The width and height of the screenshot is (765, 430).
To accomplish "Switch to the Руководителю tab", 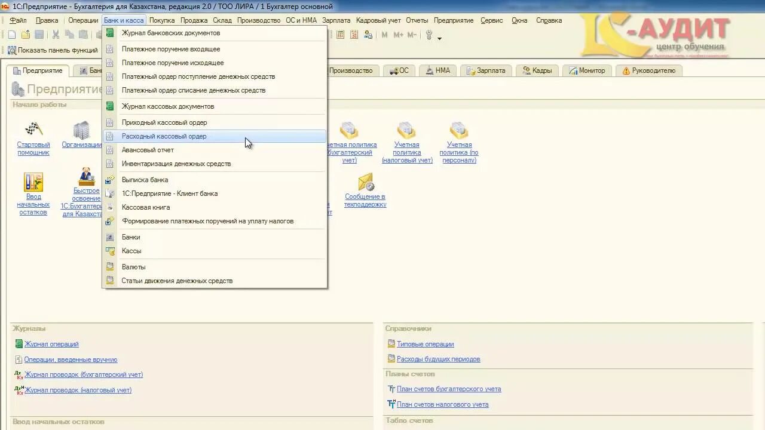I will pos(648,70).
